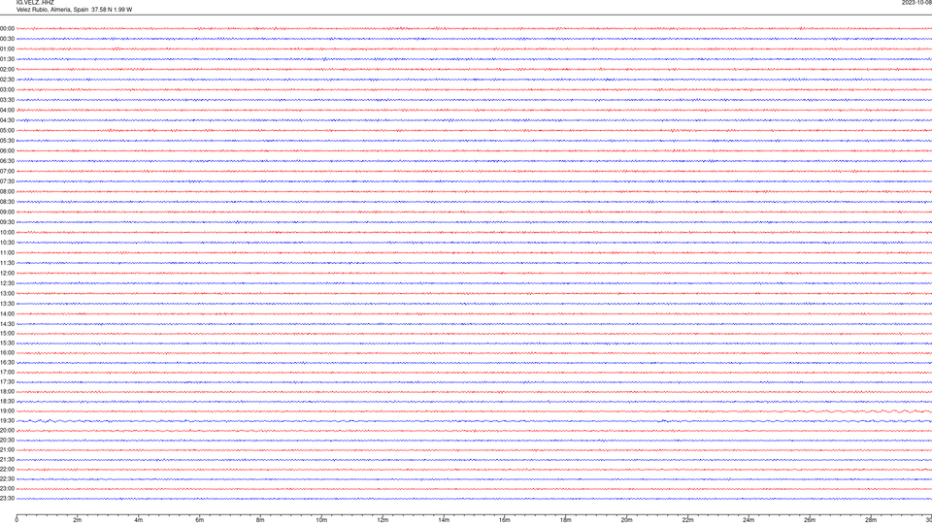The width and height of the screenshot is (932, 524).
Task: Click the 01:30 time label
Action: coord(7,59)
